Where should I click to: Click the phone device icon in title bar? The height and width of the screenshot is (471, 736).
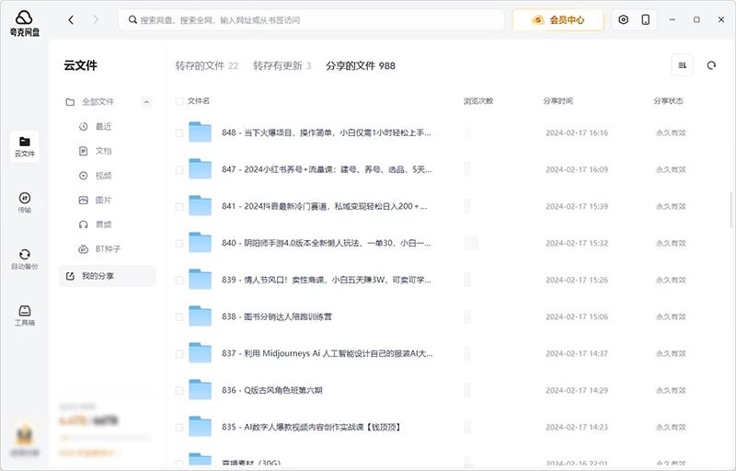point(646,19)
